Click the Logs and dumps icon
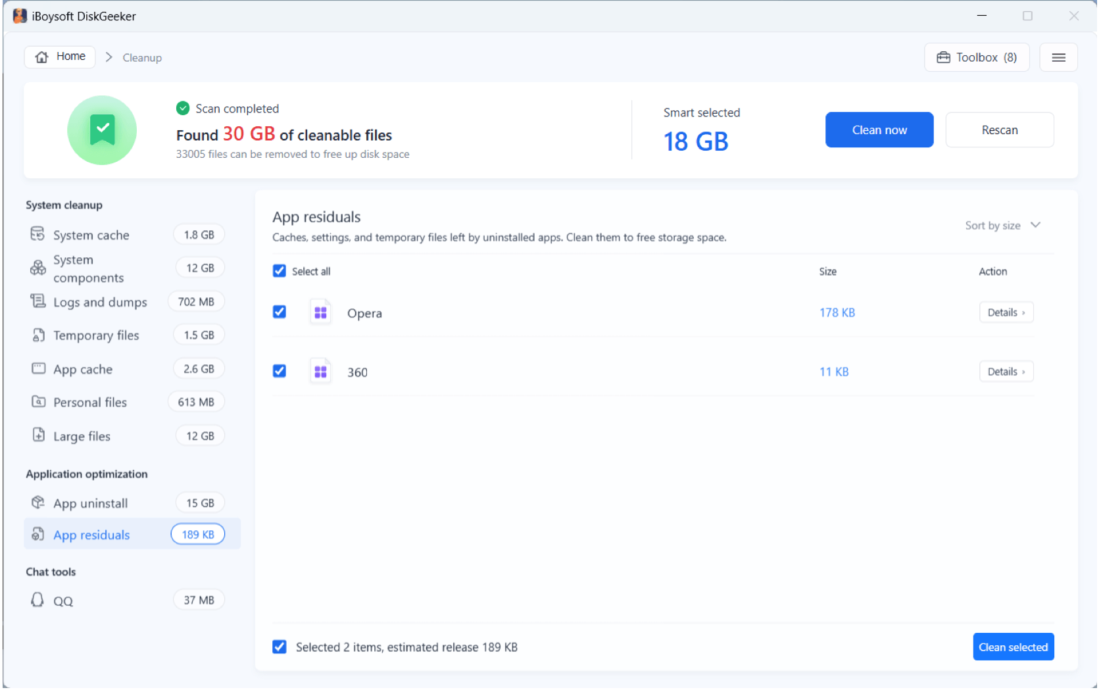This screenshot has height=692, width=1101. (x=38, y=301)
